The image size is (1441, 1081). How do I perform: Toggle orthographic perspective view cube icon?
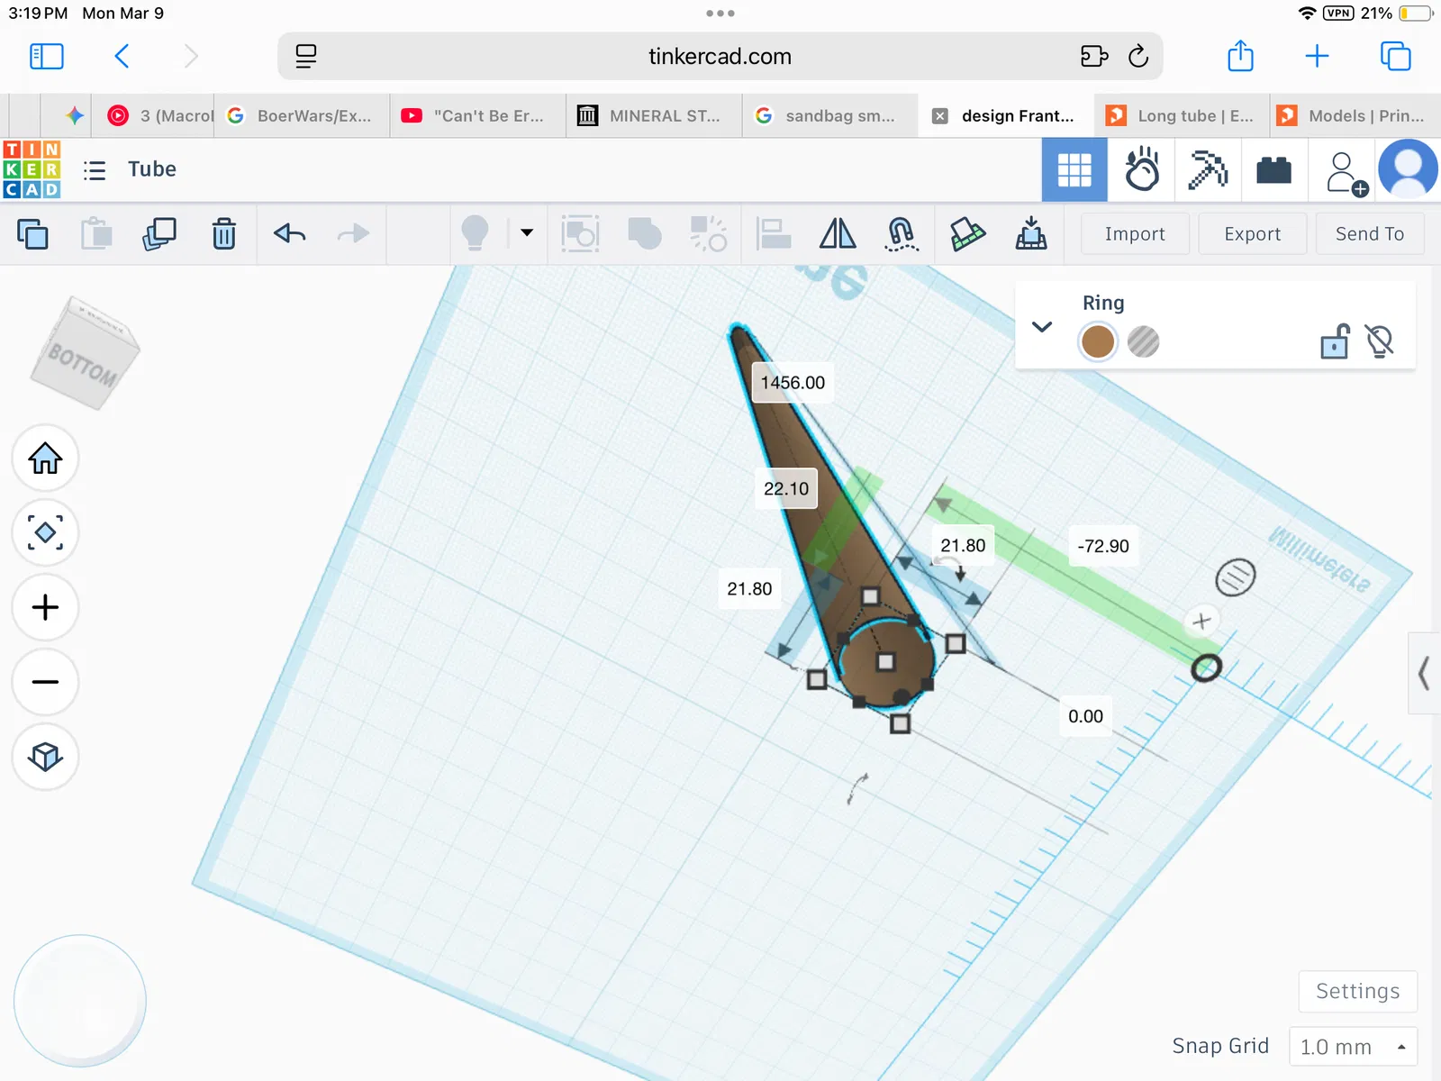tap(45, 757)
